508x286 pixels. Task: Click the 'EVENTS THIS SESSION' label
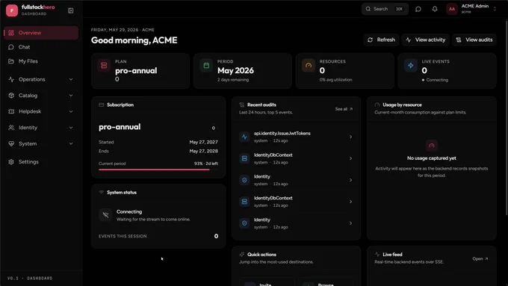[x=123, y=237]
